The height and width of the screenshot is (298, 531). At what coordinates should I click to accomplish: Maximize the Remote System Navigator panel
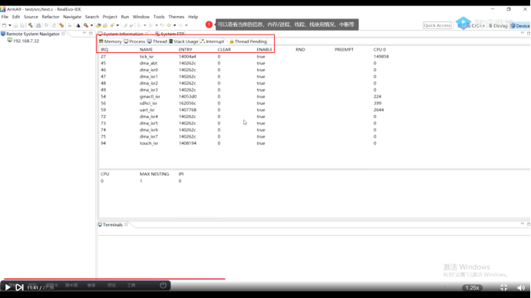tap(91, 34)
